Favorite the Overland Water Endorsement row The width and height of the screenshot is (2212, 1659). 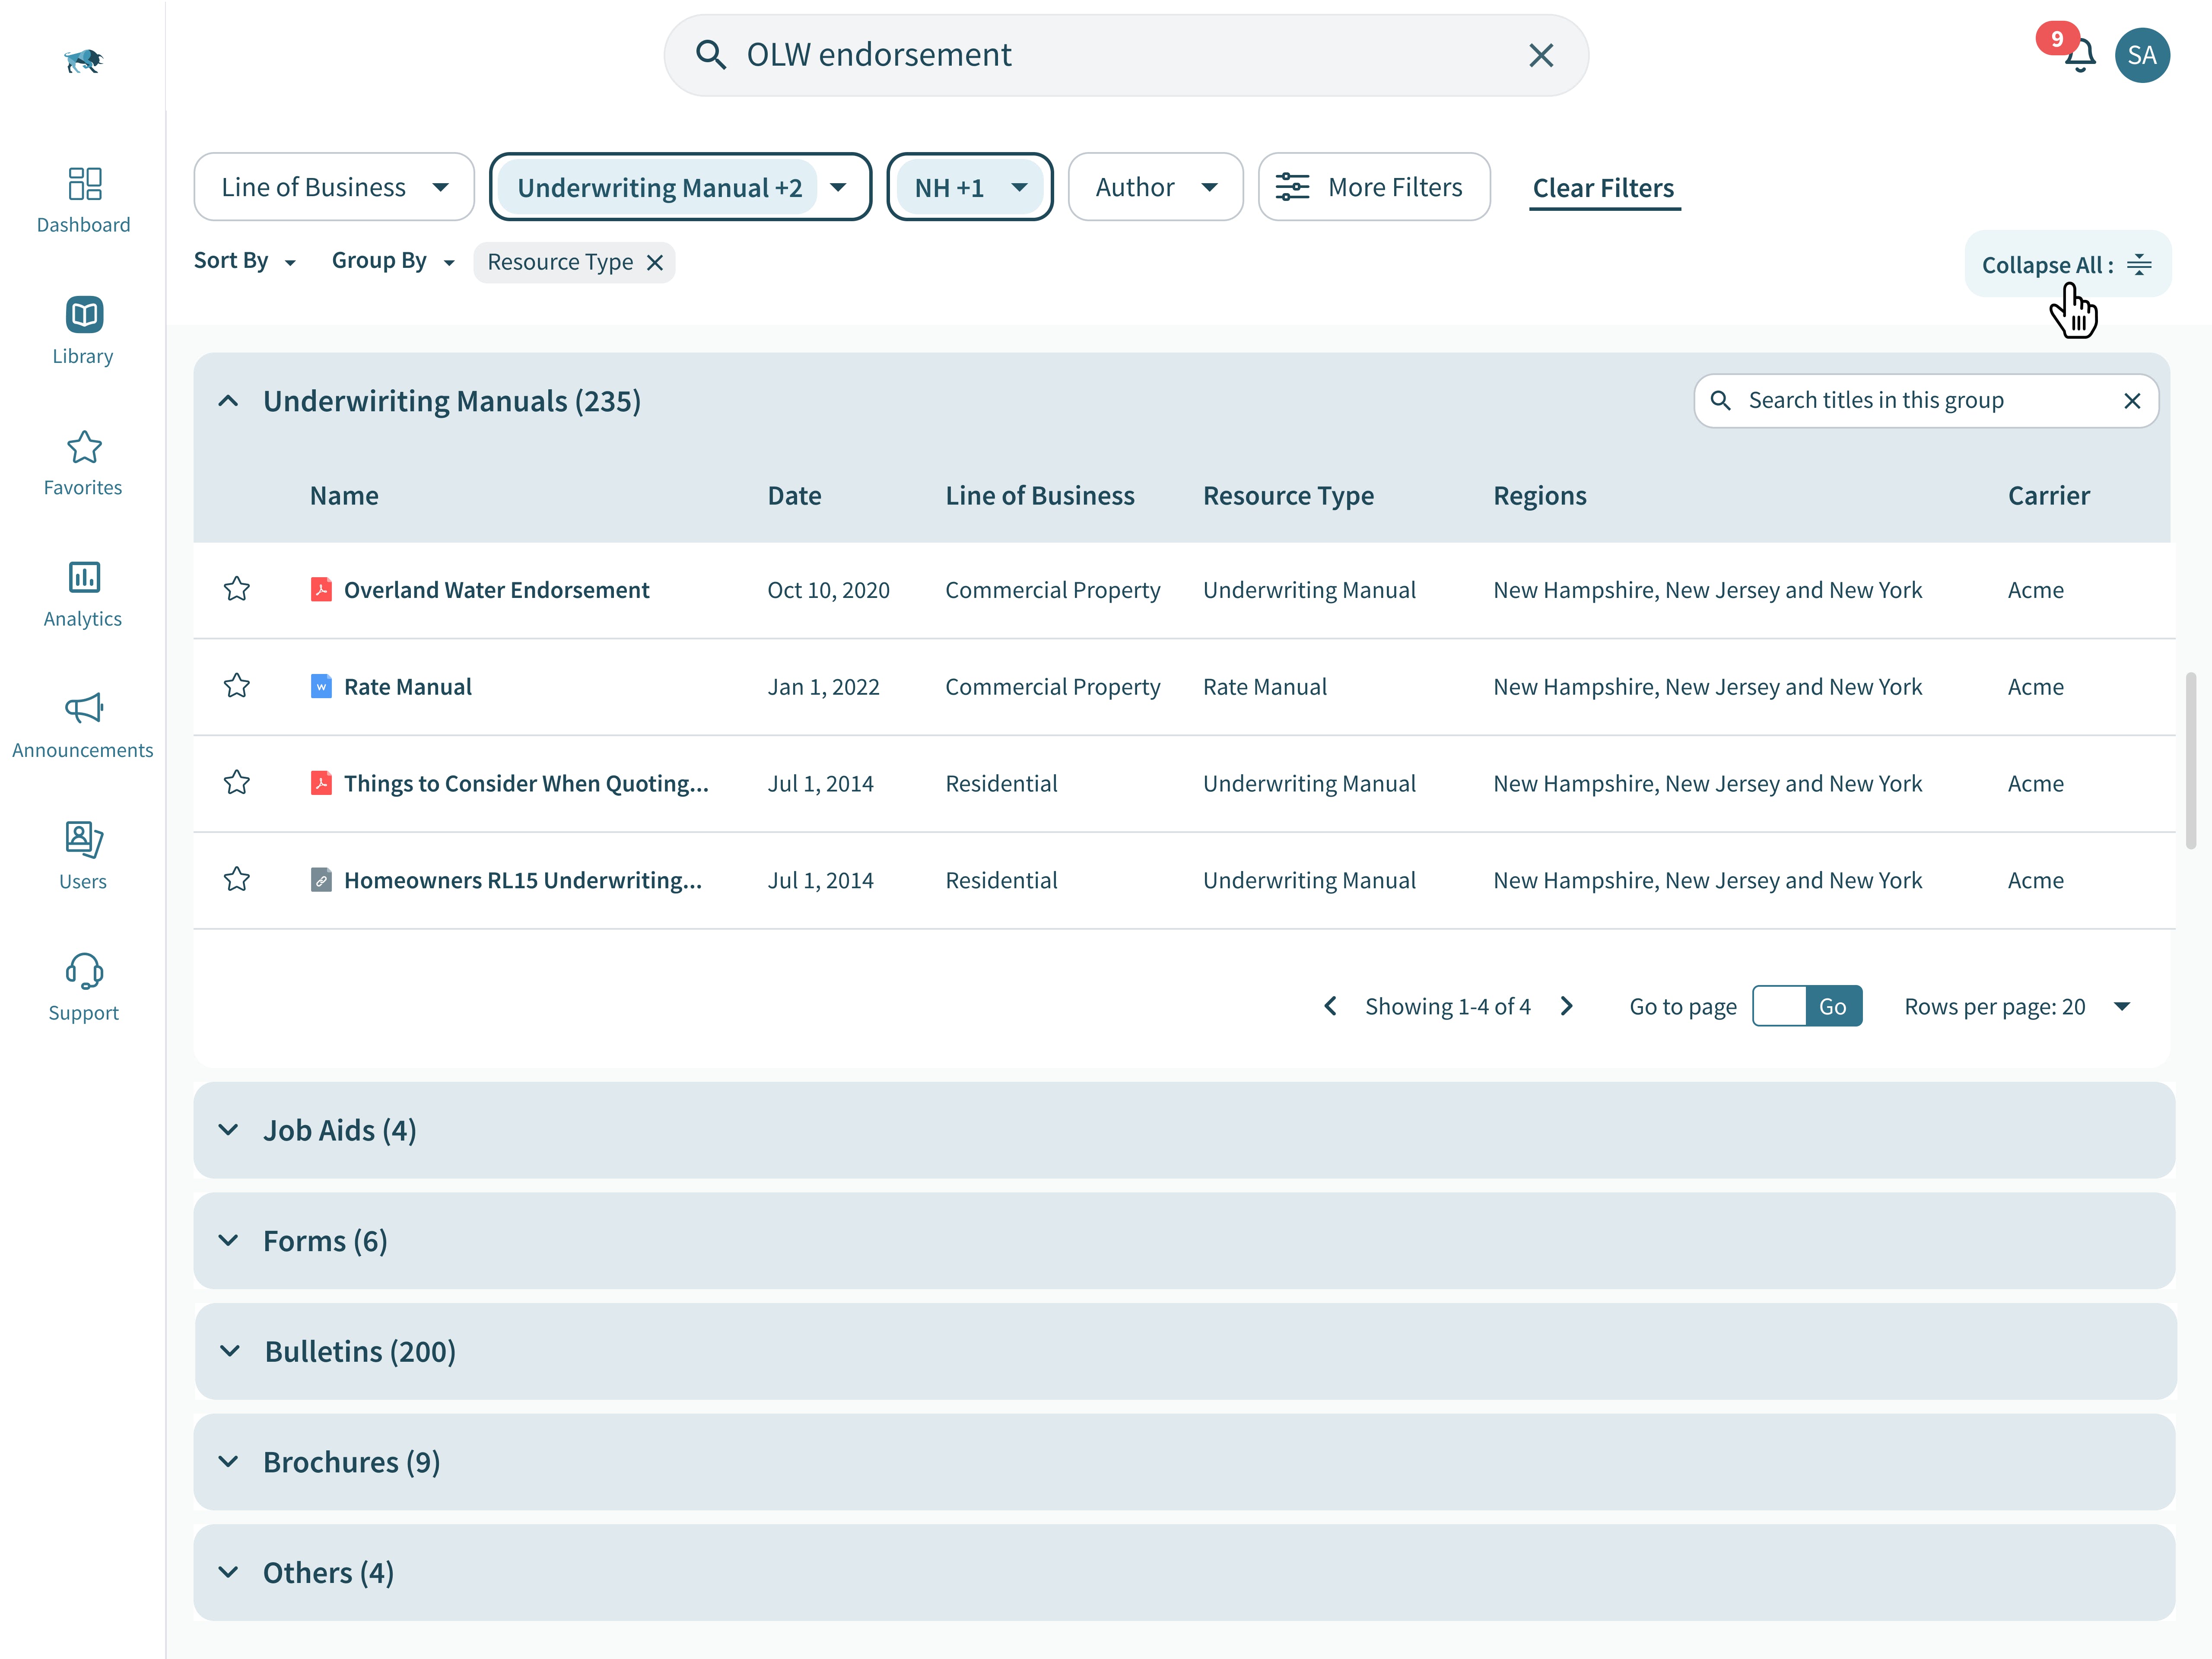237,589
